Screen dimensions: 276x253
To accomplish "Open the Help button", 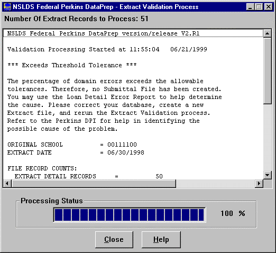I will (161, 240).
